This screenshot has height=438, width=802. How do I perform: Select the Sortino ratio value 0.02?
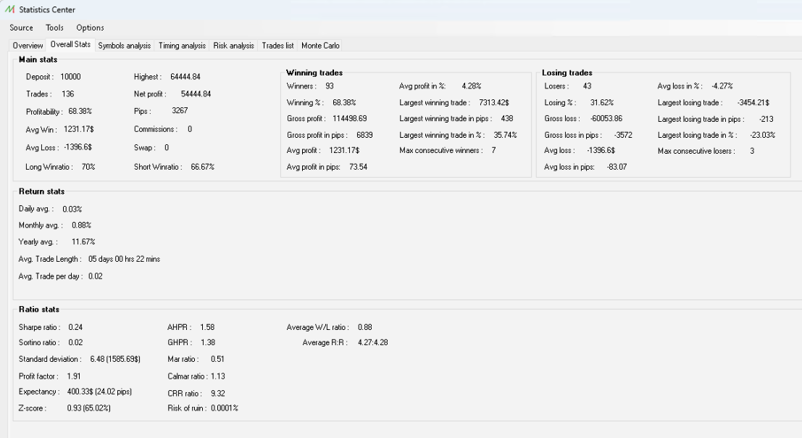(75, 343)
